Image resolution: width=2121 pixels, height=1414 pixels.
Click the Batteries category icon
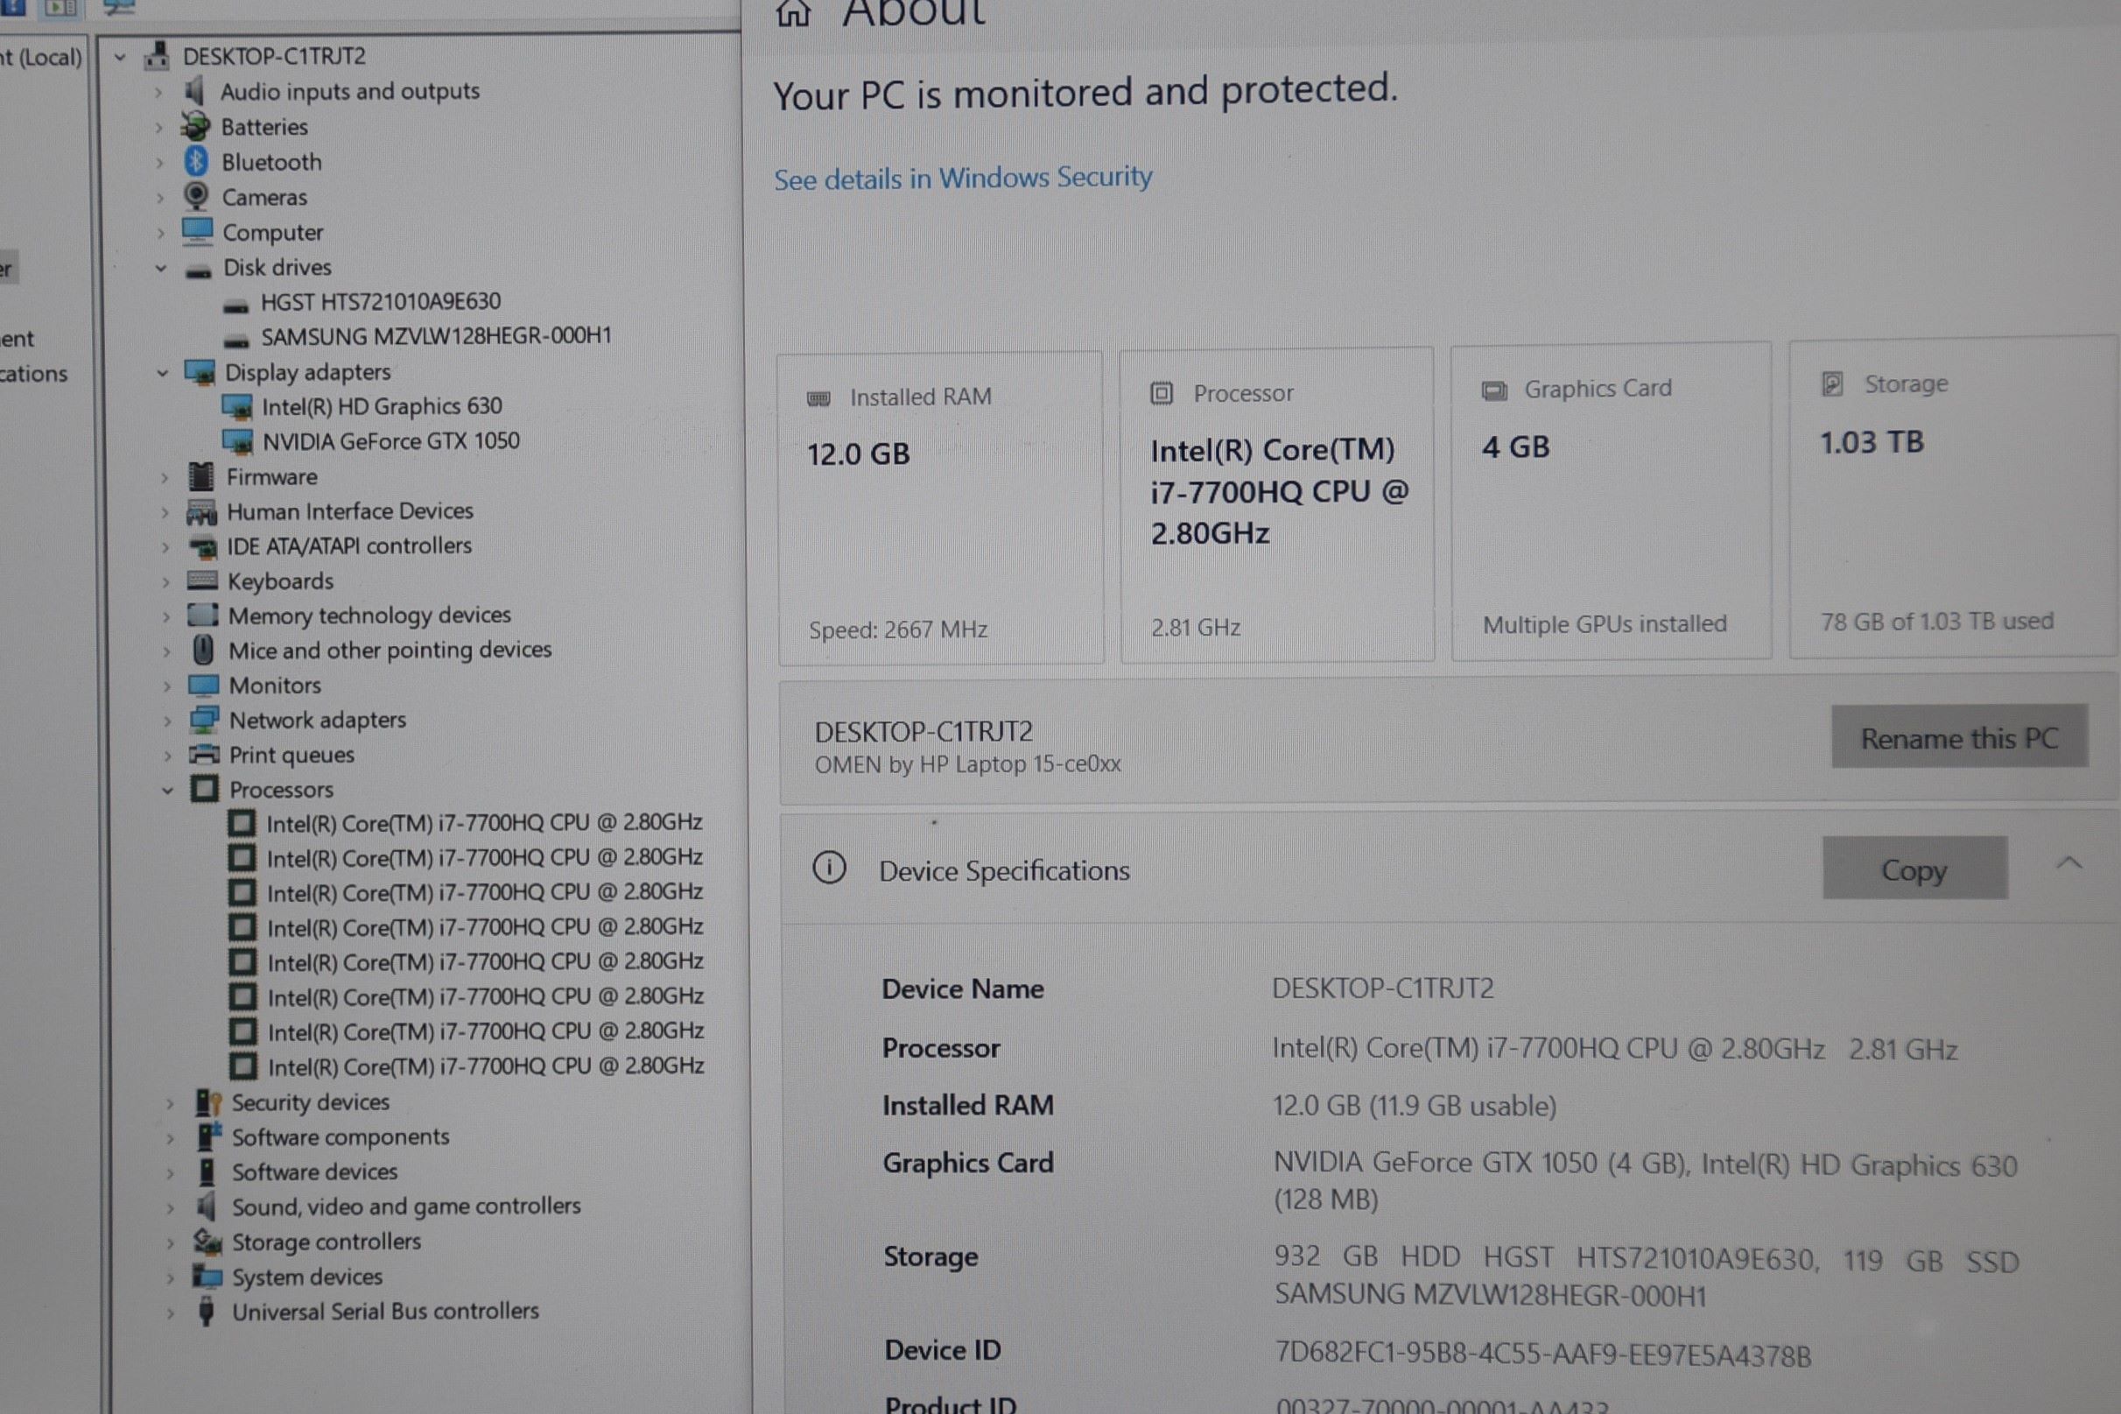point(194,126)
